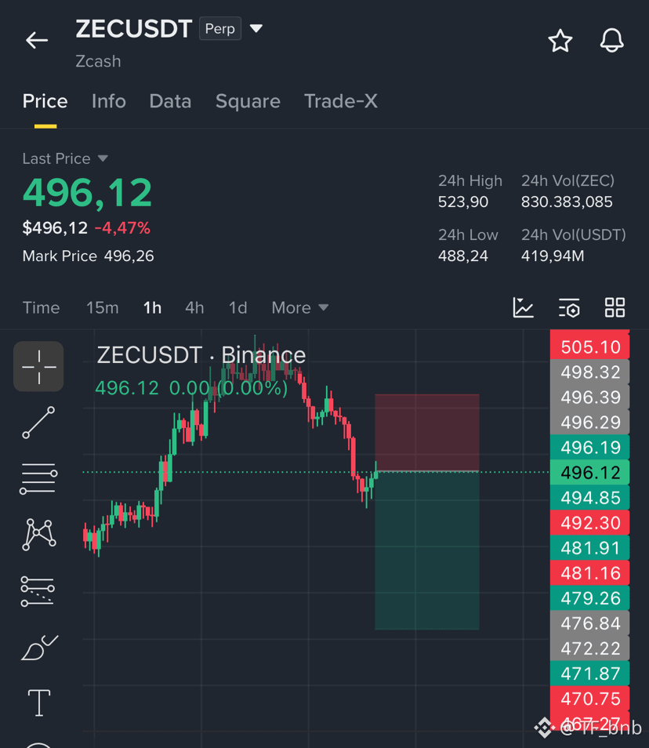649x748 pixels.
Task: Select the Text annotation tool
Action: click(x=39, y=703)
